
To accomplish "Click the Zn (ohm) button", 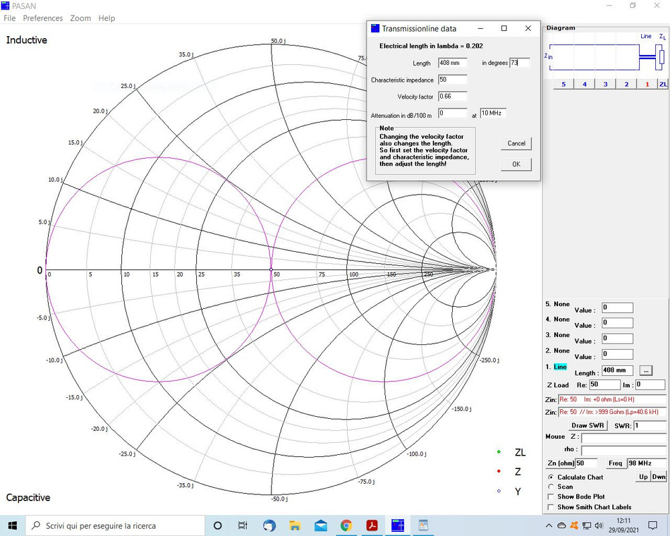I will point(560,464).
